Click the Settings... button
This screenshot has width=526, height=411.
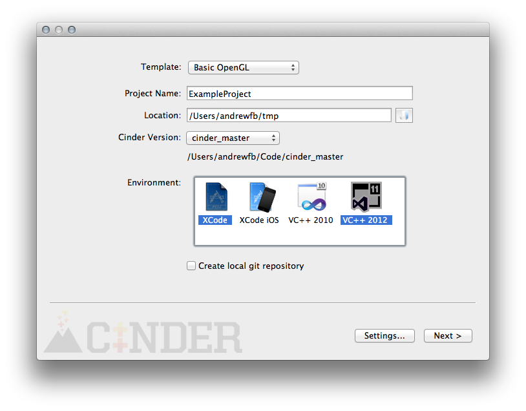click(384, 335)
